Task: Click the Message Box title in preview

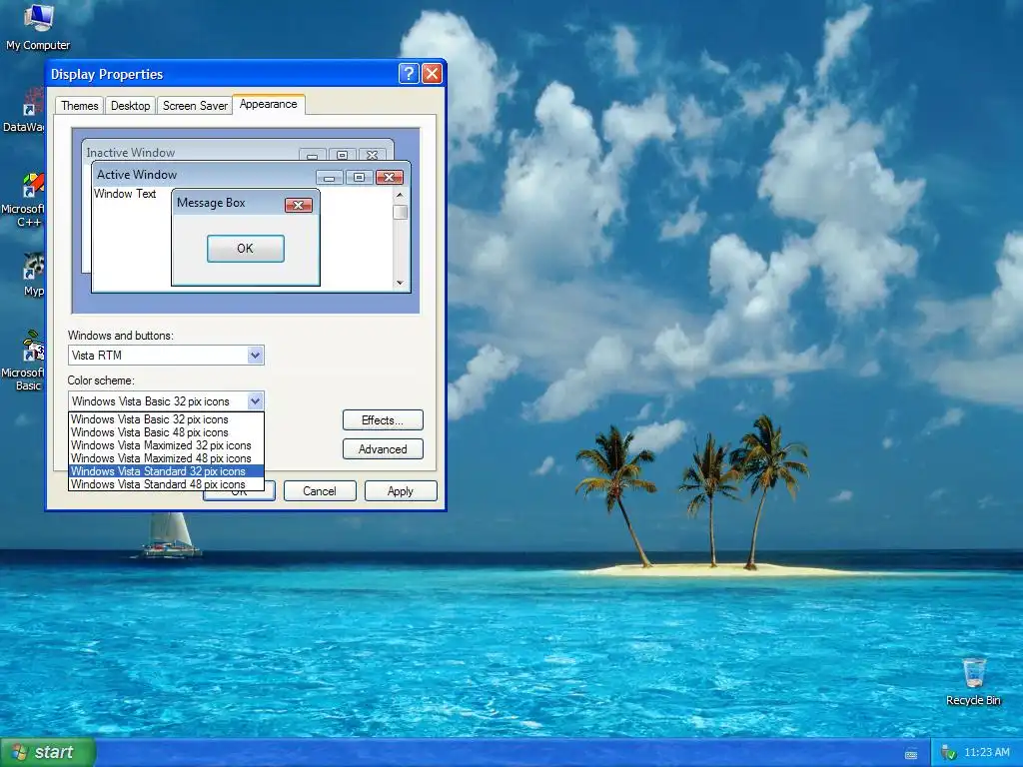Action: (x=211, y=203)
